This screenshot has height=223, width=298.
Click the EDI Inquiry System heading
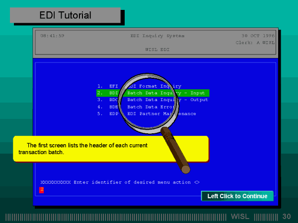click(157, 36)
